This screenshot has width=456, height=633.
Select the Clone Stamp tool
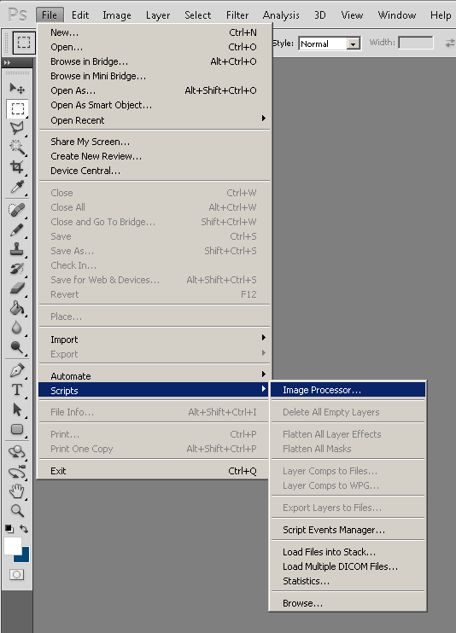click(x=17, y=249)
